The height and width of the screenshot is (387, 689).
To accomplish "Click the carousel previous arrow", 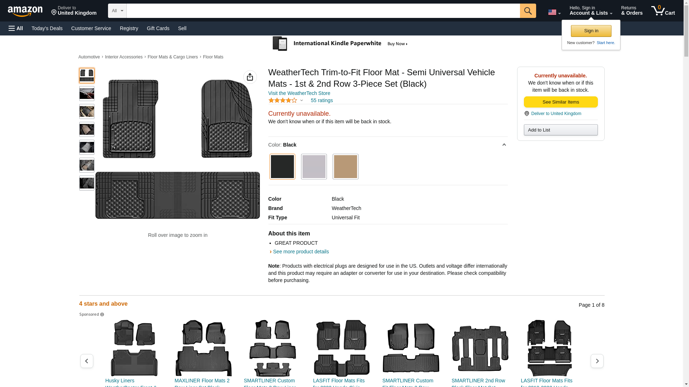I will [86, 361].
